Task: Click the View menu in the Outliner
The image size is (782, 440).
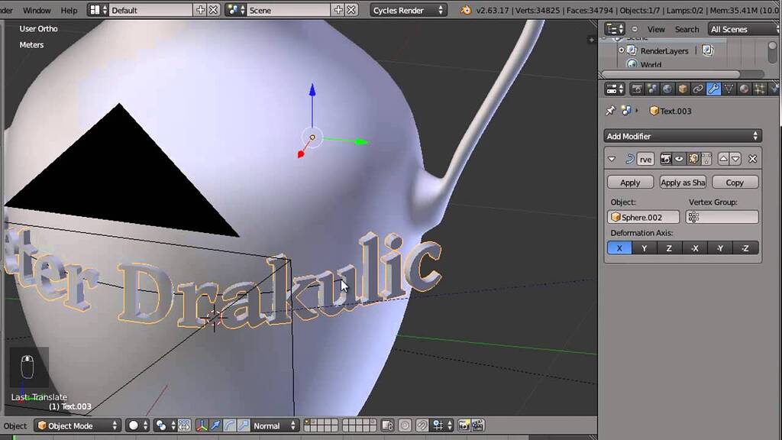Action: click(x=655, y=28)
